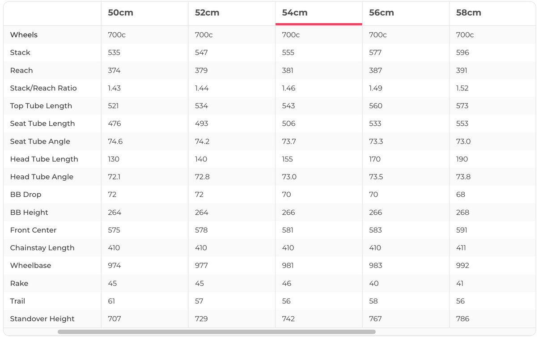Screen dimensions: 543x340
Task: Click the 56cm Top Tube Length value 560
Action: tap(375, 106)
